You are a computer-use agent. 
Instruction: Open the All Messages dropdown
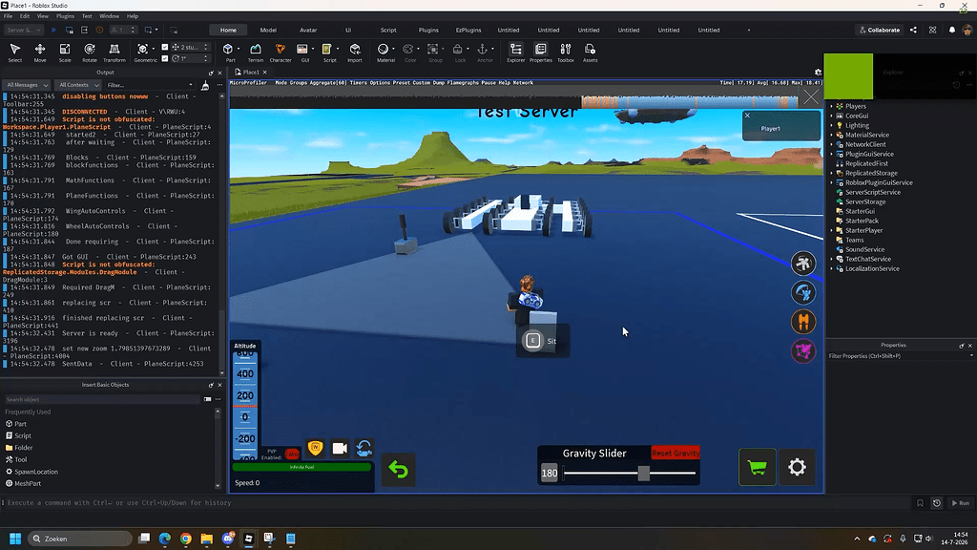(27, 85)
